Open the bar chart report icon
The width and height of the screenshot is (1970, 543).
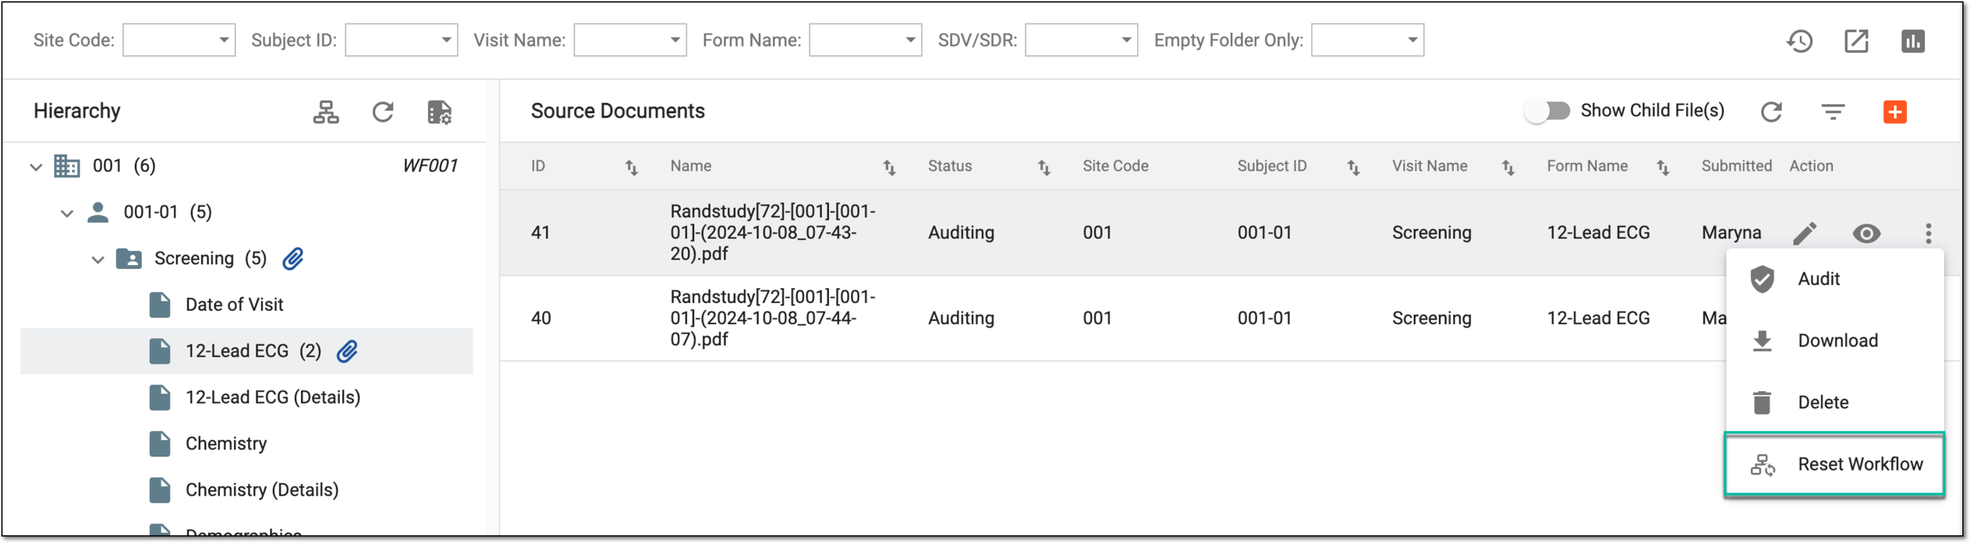pyautogui.click(x=1913, y=41)
